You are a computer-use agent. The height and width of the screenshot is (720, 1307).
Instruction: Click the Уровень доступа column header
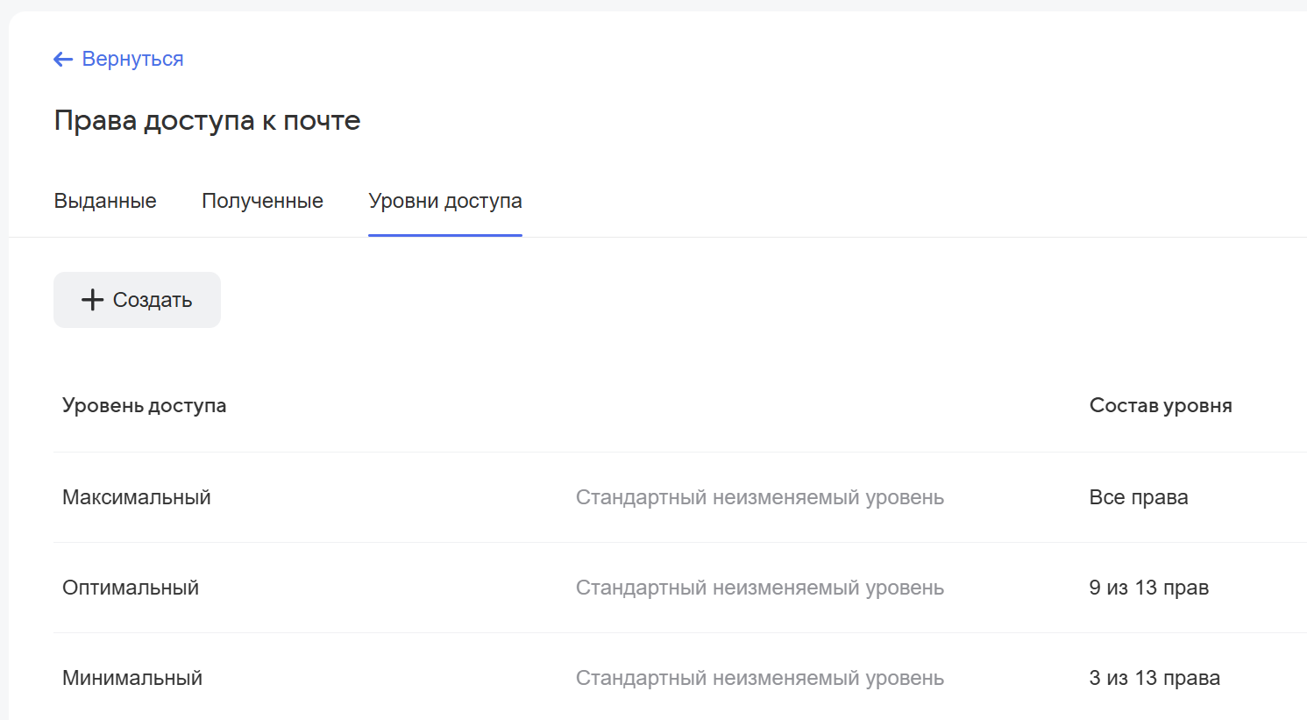pyautogui.click(x=144, y=406)
